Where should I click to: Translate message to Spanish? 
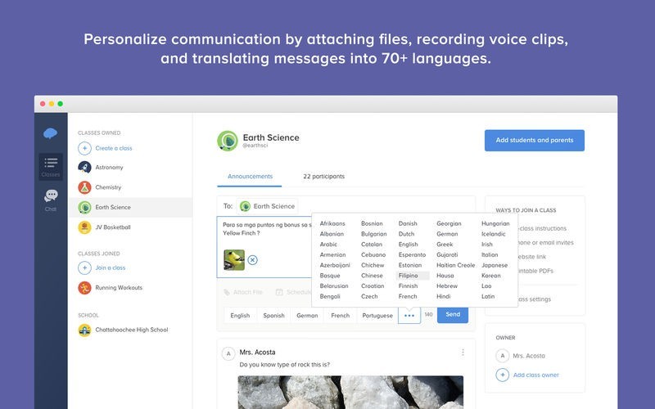[273, 315]
